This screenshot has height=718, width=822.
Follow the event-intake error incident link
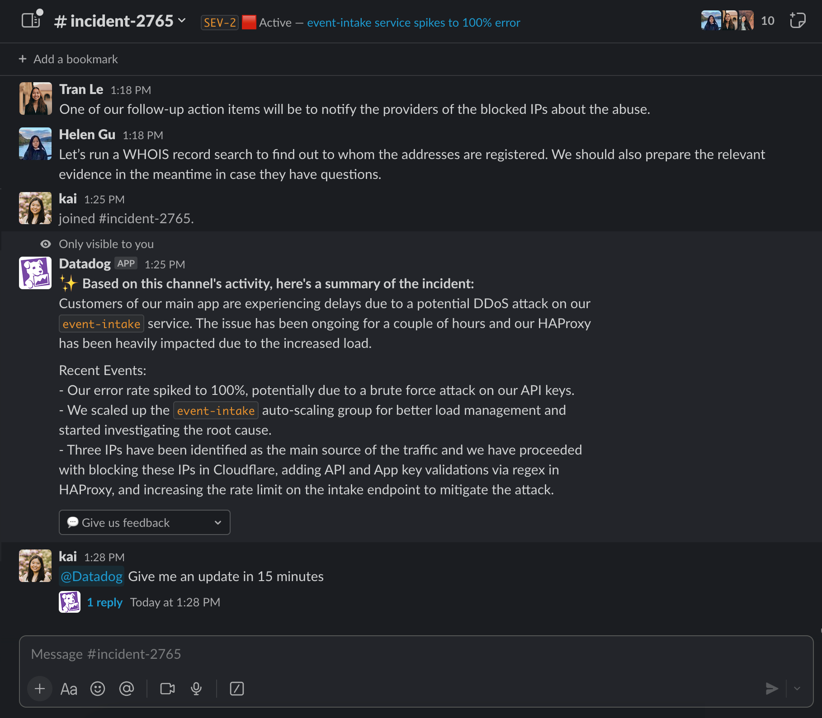pos(413,22)
